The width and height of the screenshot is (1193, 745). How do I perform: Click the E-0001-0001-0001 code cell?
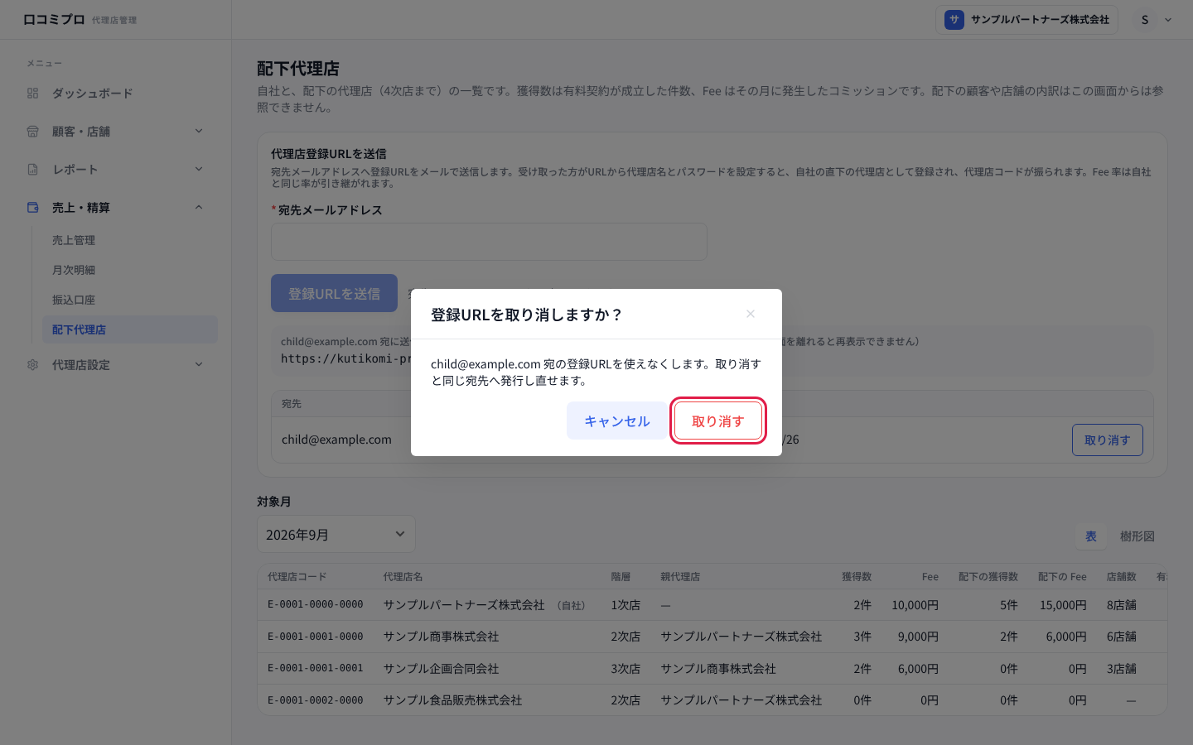316,668
